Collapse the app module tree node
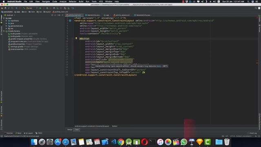 point(4,18)
